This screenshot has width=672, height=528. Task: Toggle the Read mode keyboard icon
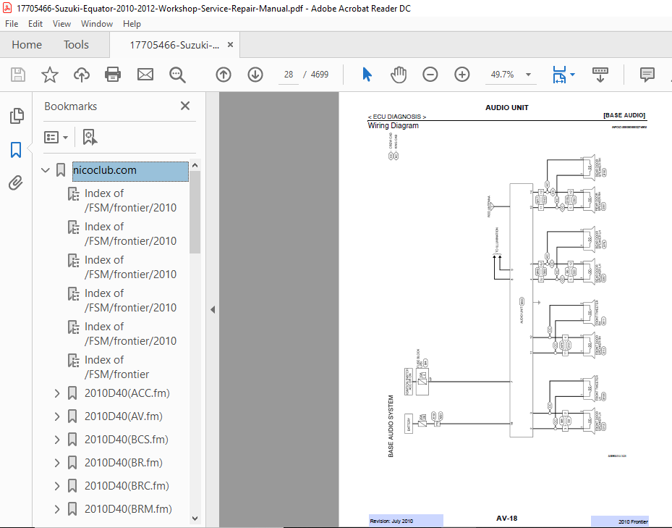pyautogui.click(x=600, y=75)
